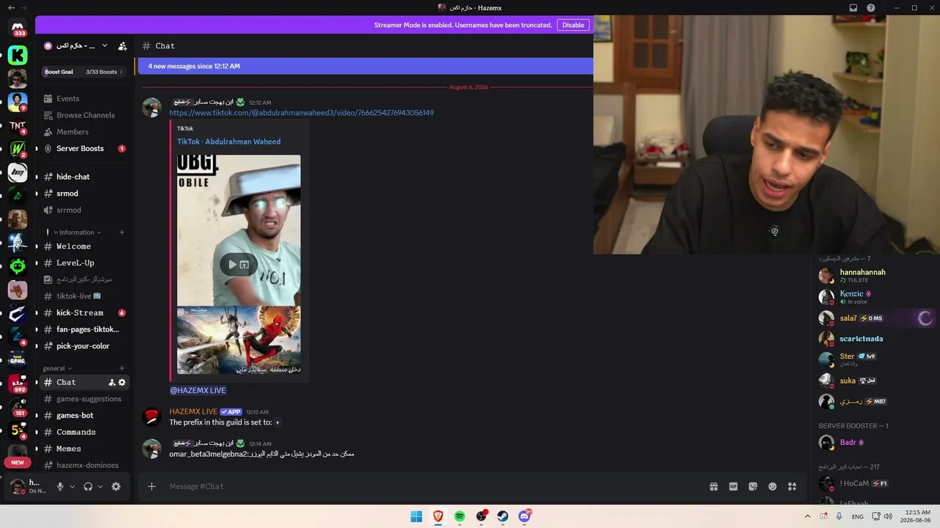Attach a file with the plus button
Screen dimensions: 940x528
pyautogui.click(x=152, y=486)
